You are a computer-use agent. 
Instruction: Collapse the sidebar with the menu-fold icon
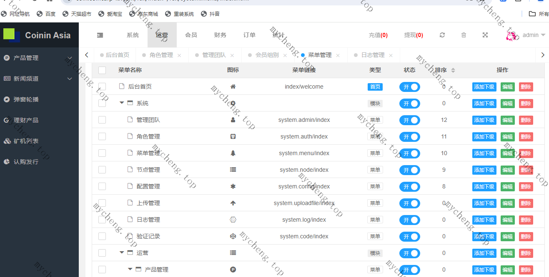[100, 35]
